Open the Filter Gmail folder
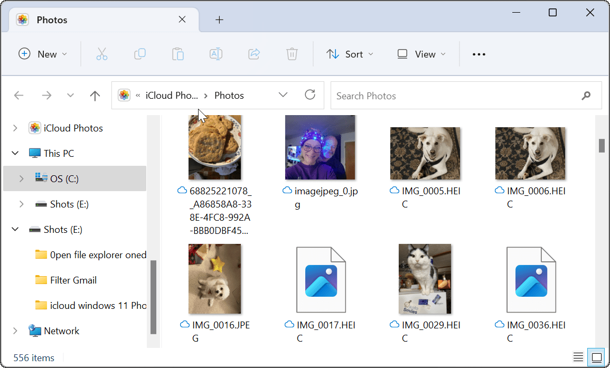 tap(73, 280)
